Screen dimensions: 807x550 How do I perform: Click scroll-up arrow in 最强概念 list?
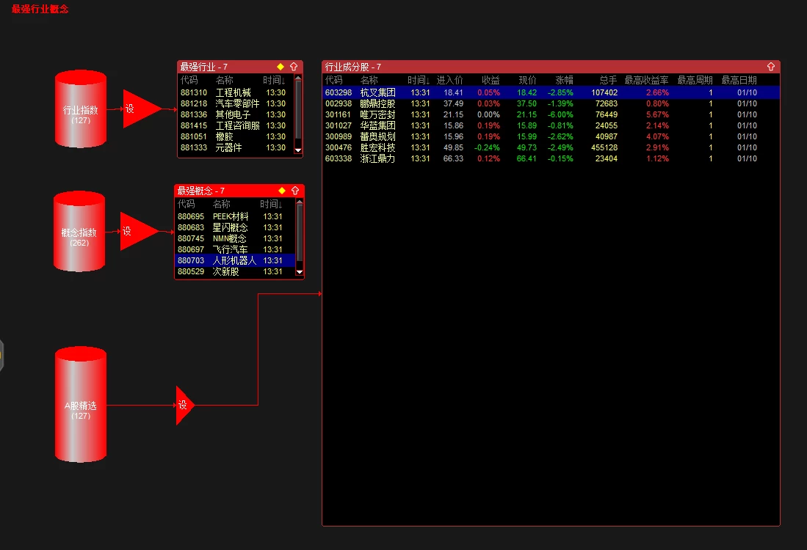click(x=300, y=202)
